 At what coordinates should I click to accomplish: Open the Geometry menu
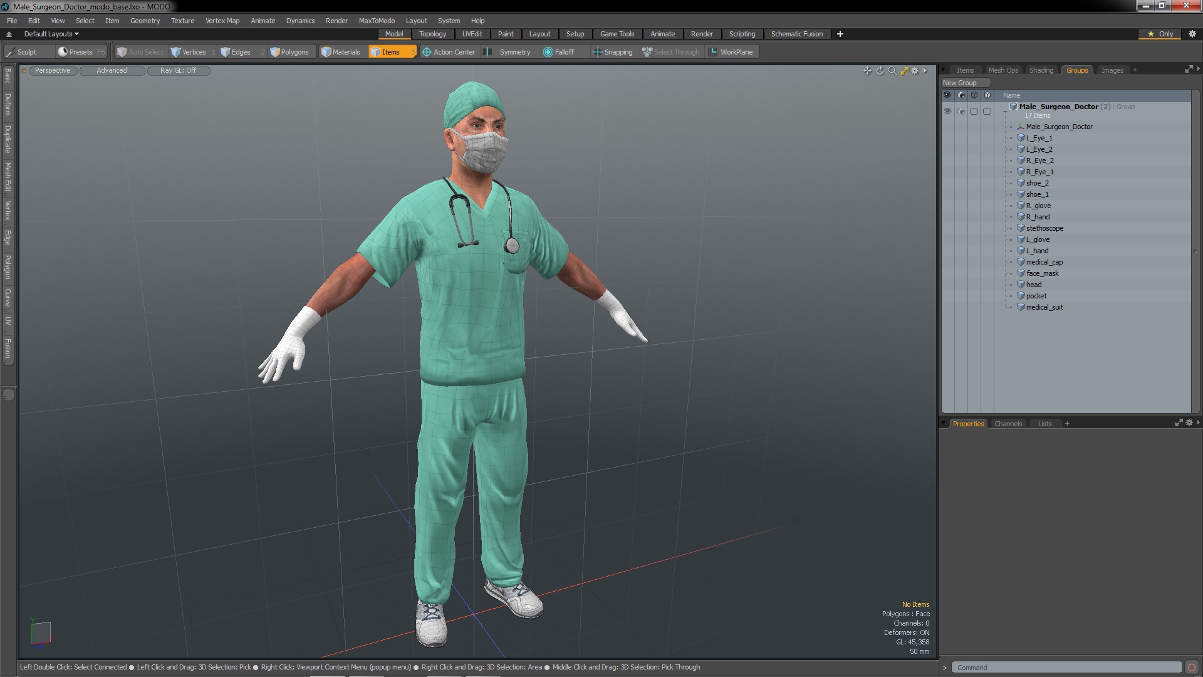click(x=145, y=21)
